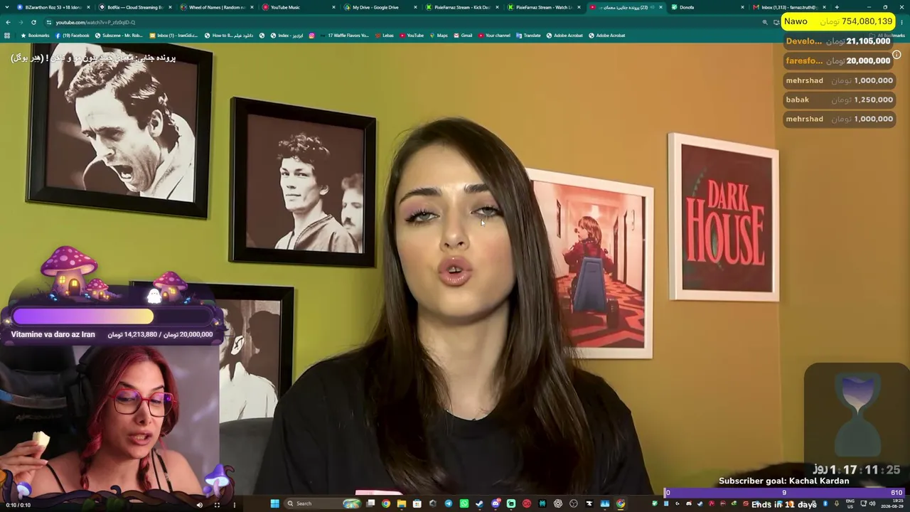This screenshot has height=512, width=910.
Task: Click the Nawo top donor entry
Action: point(838,21)
